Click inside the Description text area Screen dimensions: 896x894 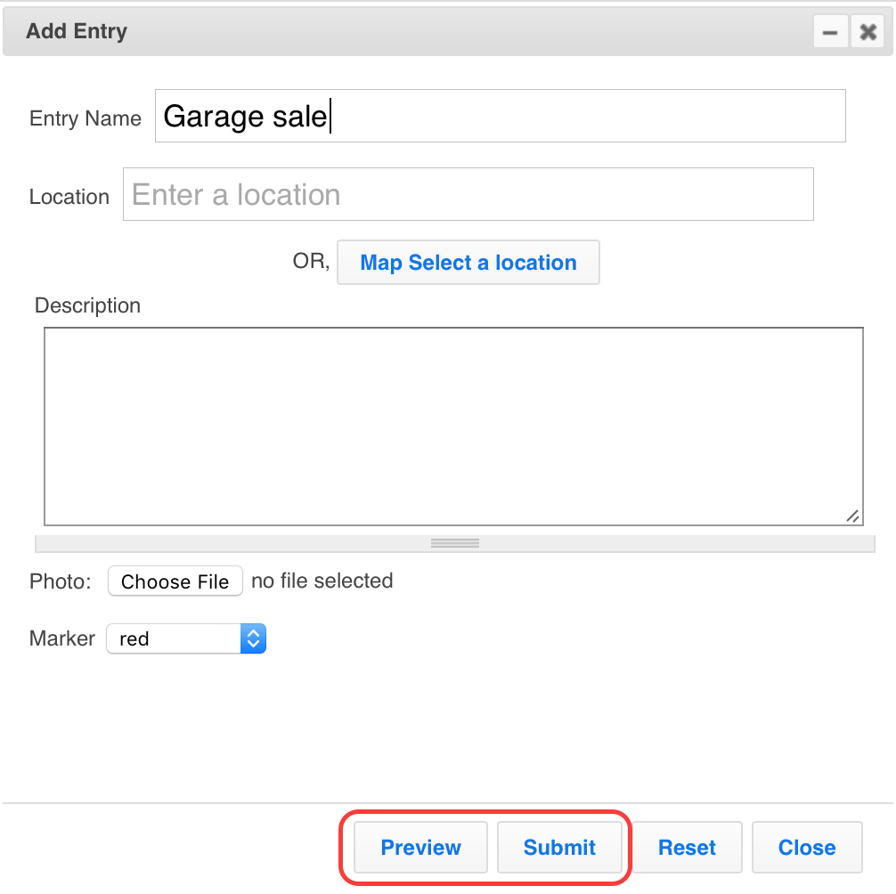454,426
